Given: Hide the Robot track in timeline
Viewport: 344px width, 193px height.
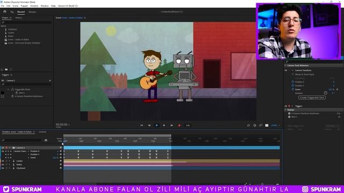Looking at the screenshot, I should click(x=3, y=165).
